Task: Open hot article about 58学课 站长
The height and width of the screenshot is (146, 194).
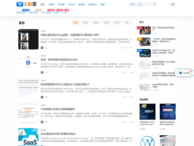Action: pos(164,40)
